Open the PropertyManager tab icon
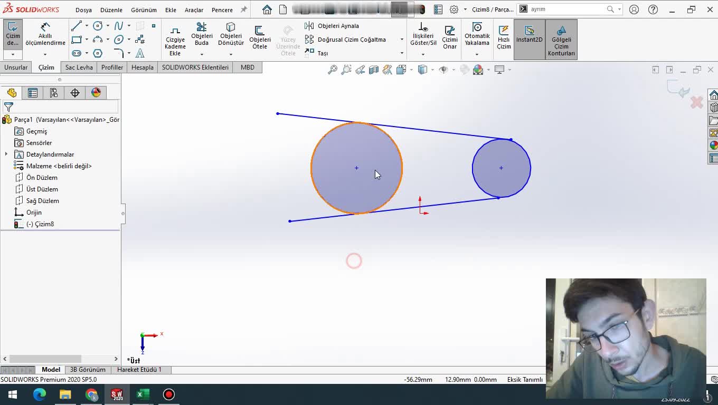718x405 pixels. tap(33, 93)
